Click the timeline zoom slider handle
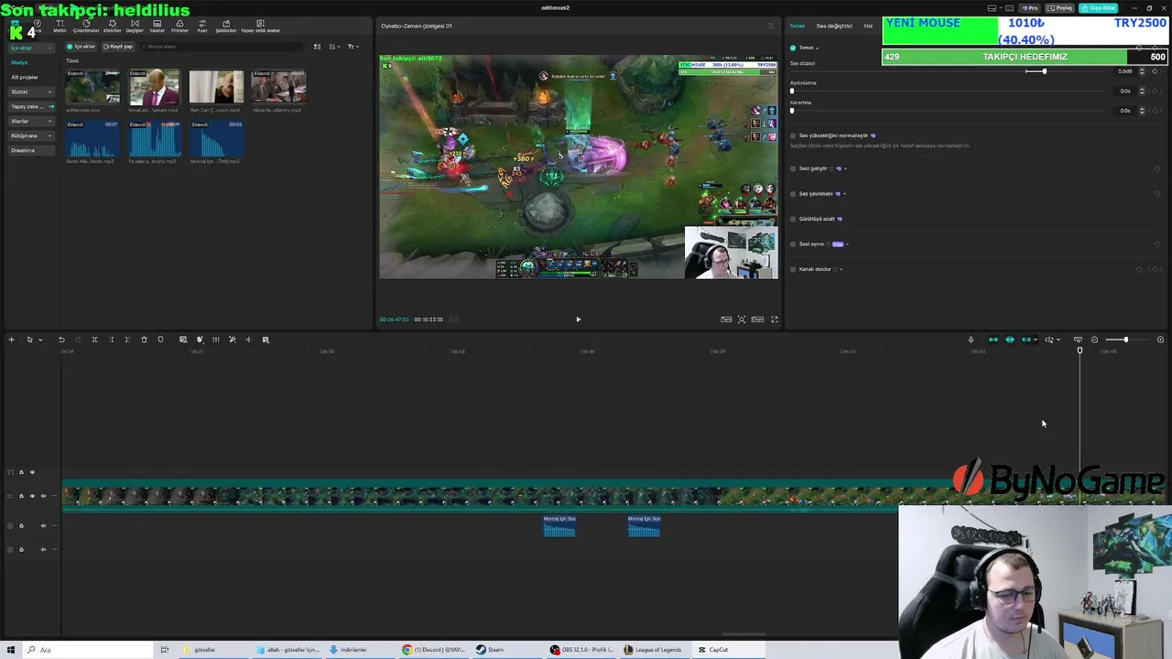Viewport: 1172px width, 659px height. click(x=1125, y=340)
